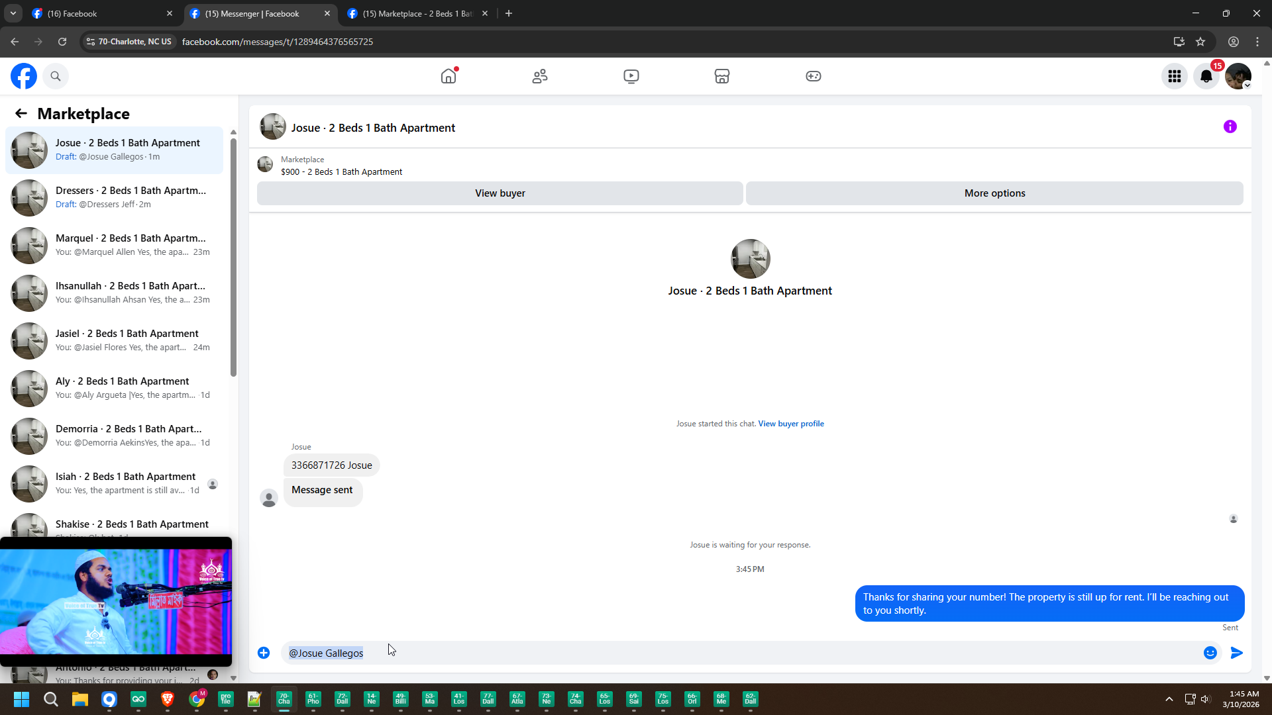
Task: Toggle the conversation information panel
Action: 1230,126
